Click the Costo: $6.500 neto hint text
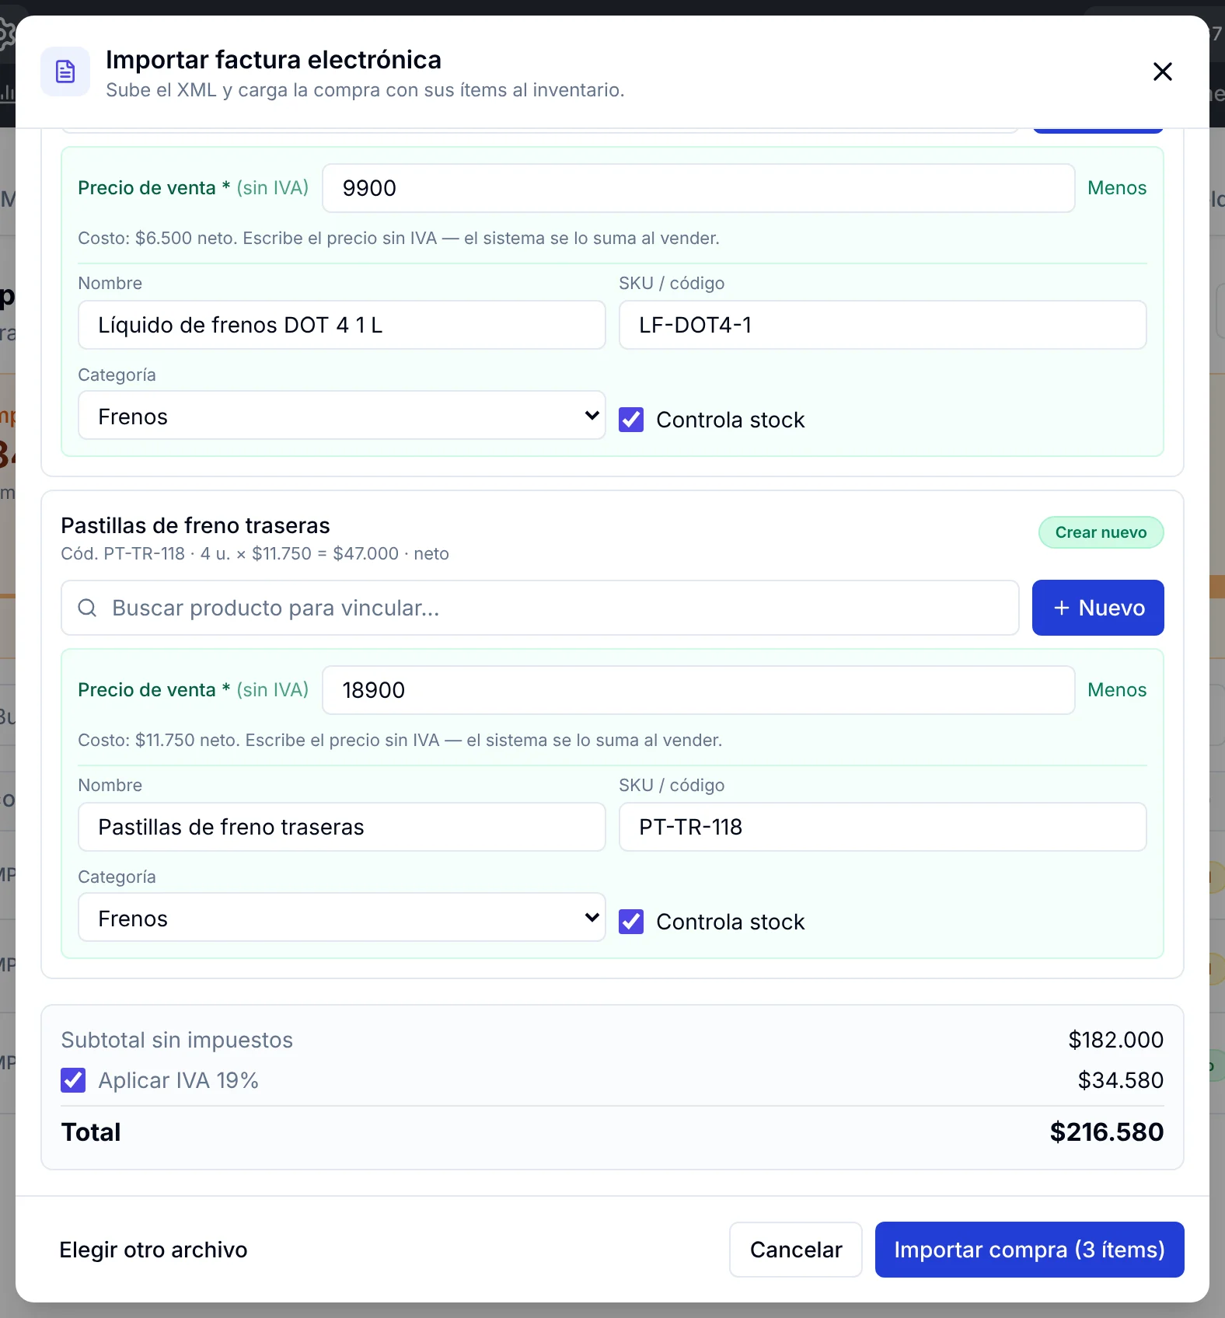1225x1318 pixels. tap(399, 239)
